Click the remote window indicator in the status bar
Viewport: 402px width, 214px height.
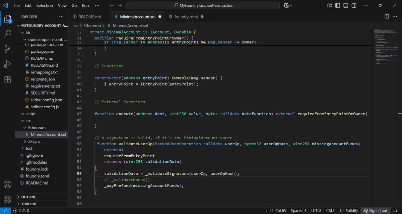coord(5,211)
